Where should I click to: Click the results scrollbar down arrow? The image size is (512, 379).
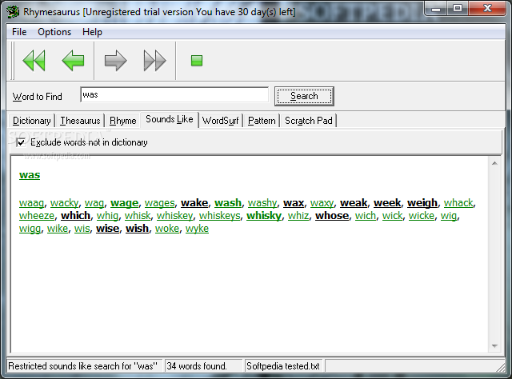(494, 346)
